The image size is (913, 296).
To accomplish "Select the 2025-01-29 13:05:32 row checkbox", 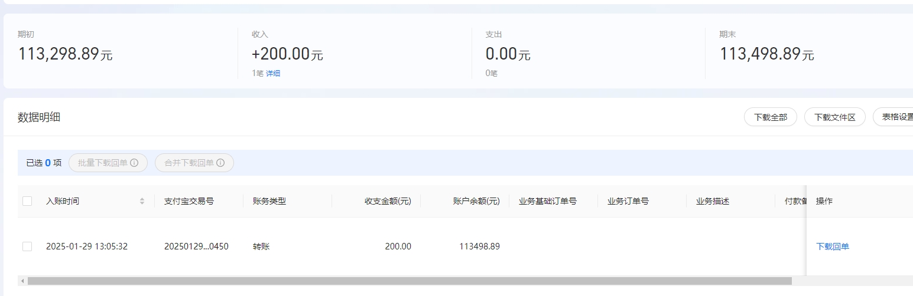I will click(27, 246).
